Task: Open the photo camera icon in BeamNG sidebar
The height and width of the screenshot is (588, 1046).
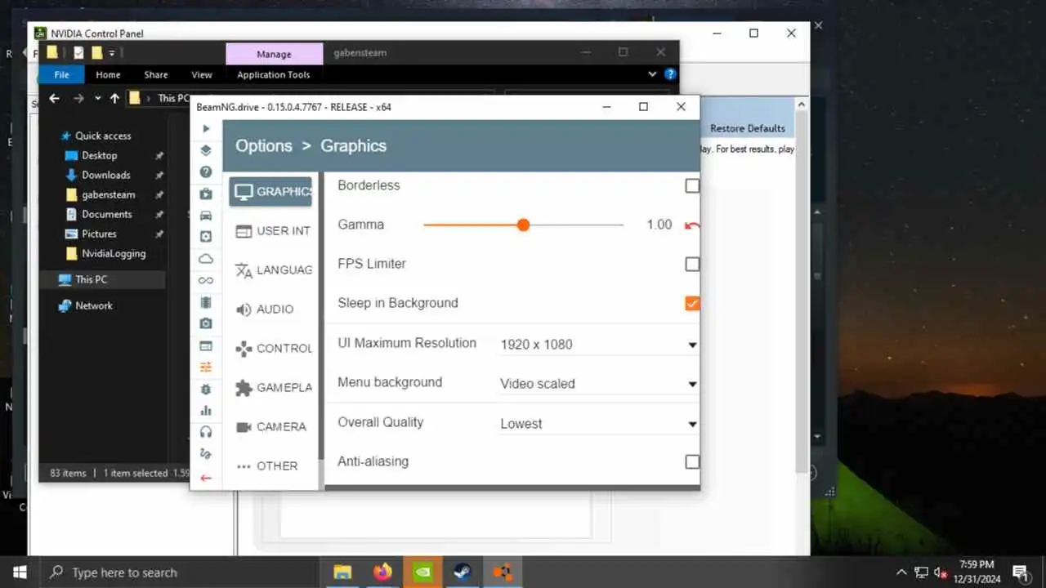Action: pos(206,323)
